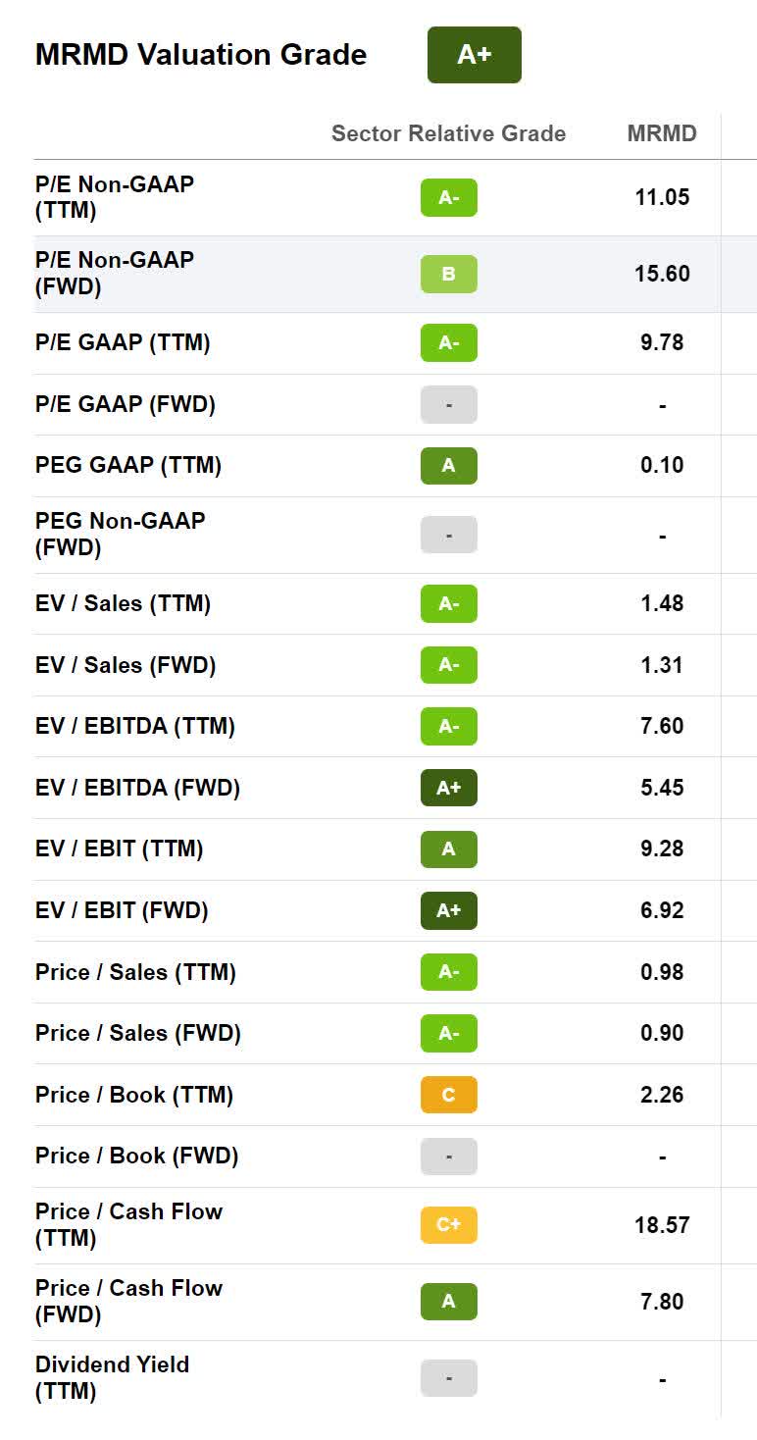Viewport: 757px width, 1440px height.
Task: Open the EV / EBITDA (TTM) metric link
Action: click(x=135, y=727)
